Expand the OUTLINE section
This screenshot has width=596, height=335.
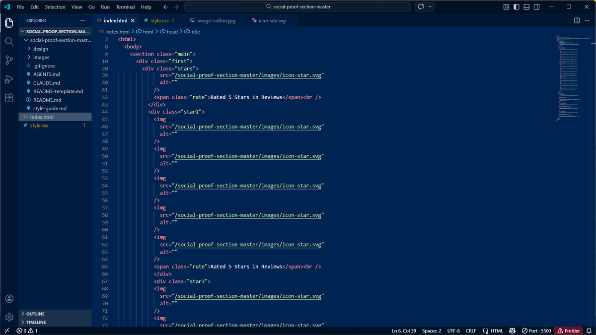(x=55, y=314)
